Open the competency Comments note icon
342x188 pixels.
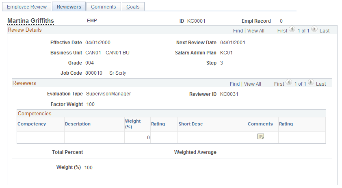(x=261, y=136)
